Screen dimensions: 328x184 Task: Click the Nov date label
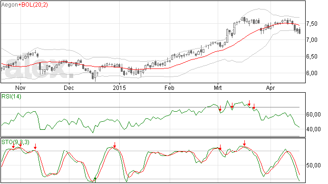point(20,87)
